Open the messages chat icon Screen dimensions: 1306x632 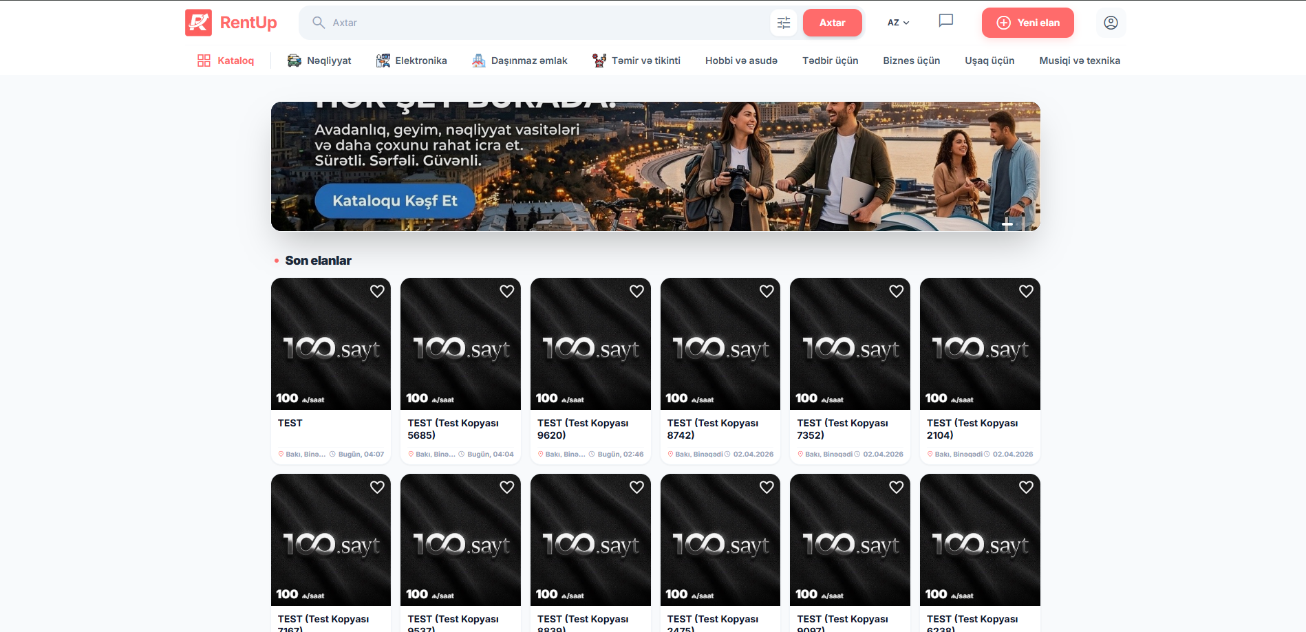[x=945, y=21]
